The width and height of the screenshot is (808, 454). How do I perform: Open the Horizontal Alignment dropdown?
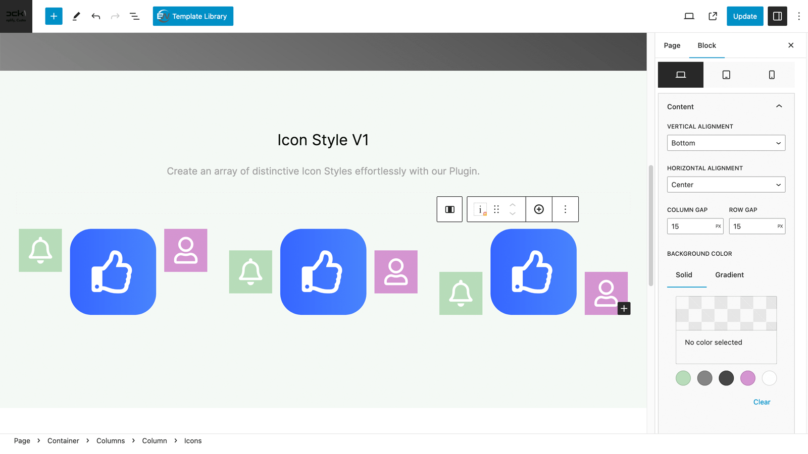(726, 185)
